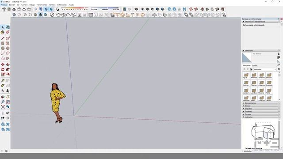Choose the Rotate tool

point(3,70)
